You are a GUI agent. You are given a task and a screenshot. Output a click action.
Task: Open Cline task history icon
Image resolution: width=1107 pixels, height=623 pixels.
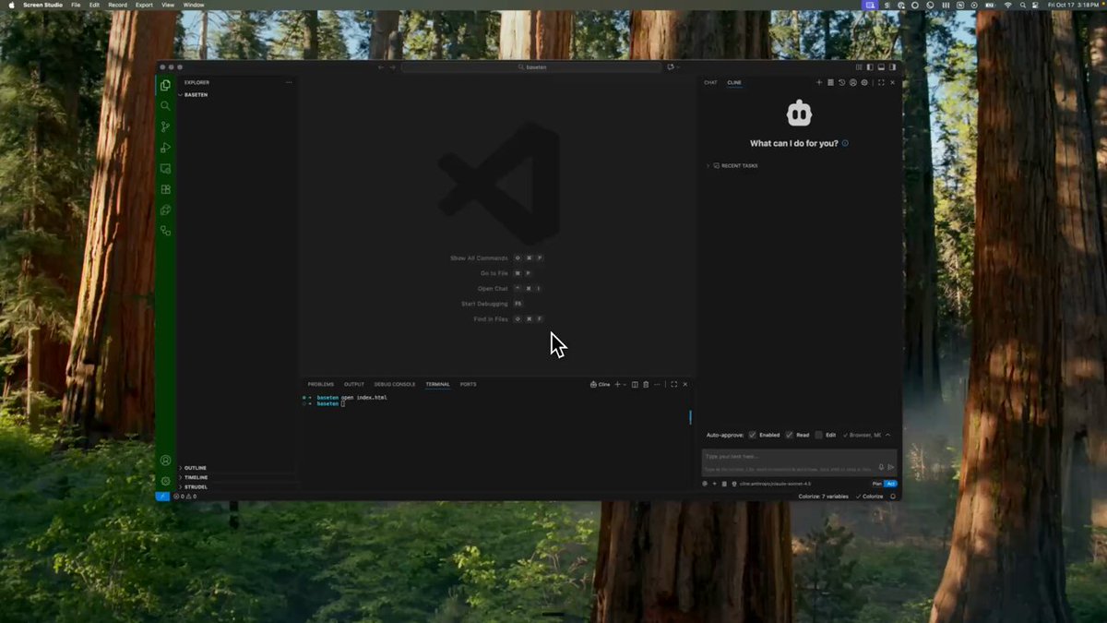[841, 82]
